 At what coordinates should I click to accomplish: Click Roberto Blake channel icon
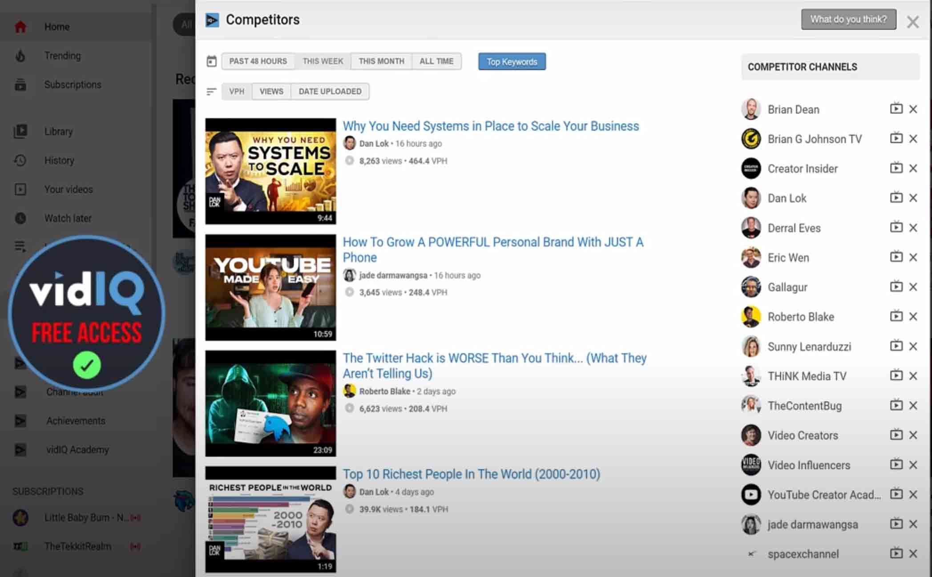point(751,317)
